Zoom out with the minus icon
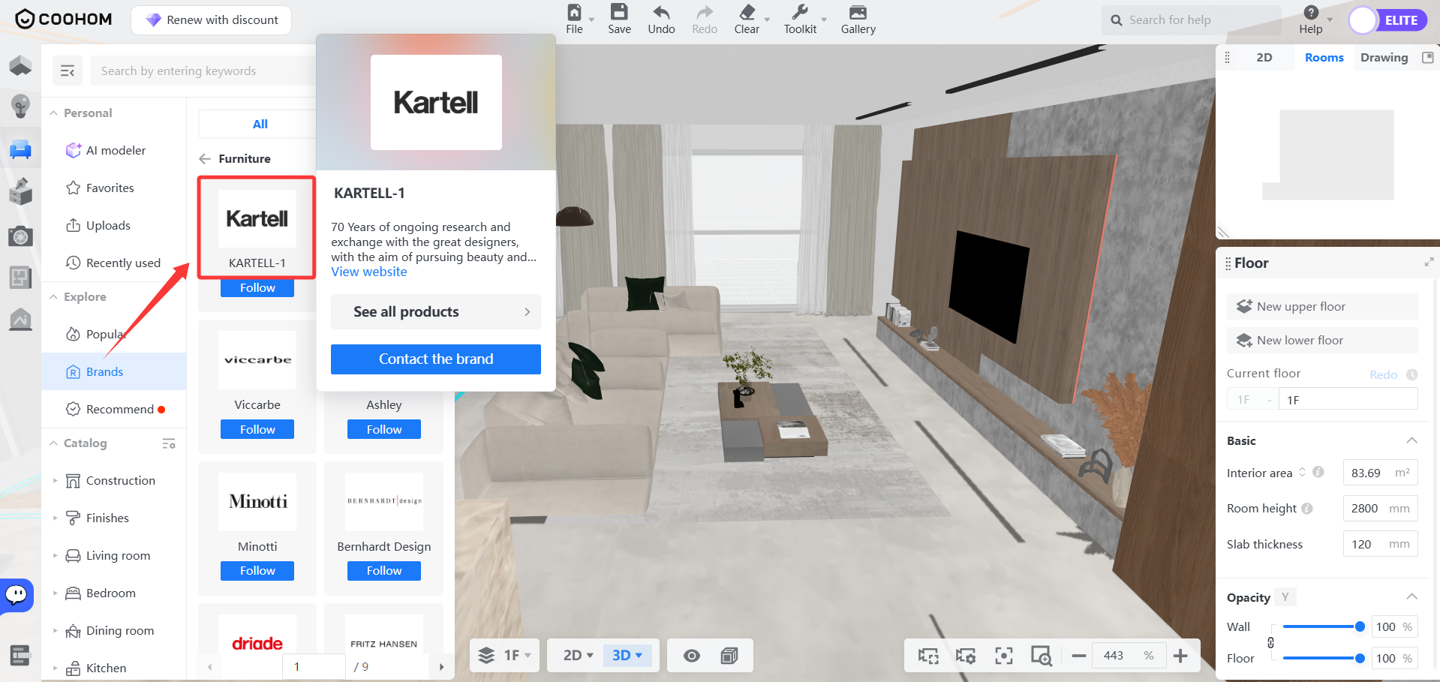Viewport: 1440px width, 682px height. pyautogui.click(x=1079, y=656)
